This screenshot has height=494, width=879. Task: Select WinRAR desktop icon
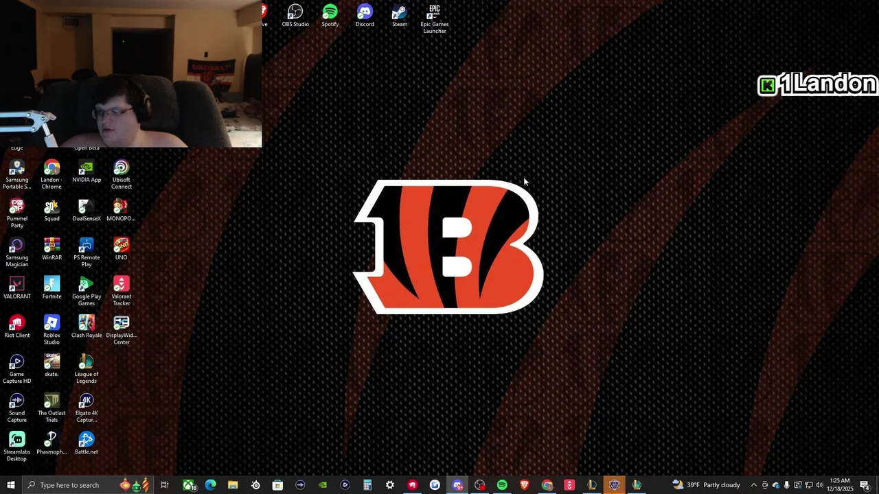52,250
